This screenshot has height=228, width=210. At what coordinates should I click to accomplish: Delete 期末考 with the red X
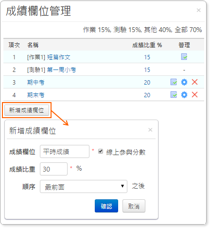coord(194,95)
